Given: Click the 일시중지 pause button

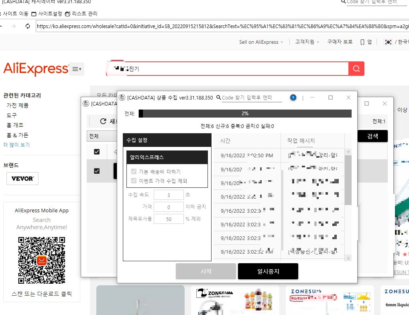Looking at the screenshot, I should [268, 271].
